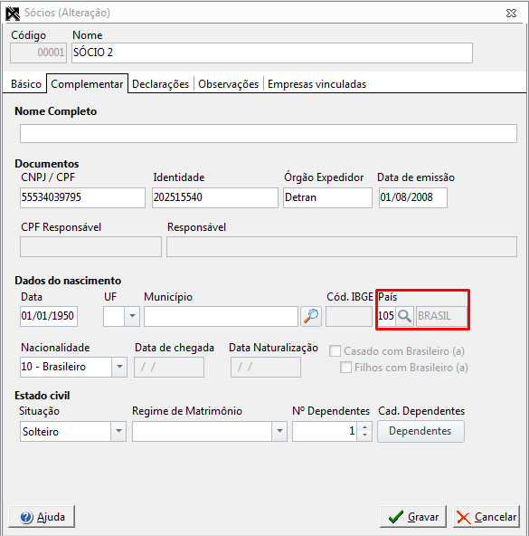Click the Nome Completo input field
The width and height of the screenshot is (529, 536).
coord(268,133)
